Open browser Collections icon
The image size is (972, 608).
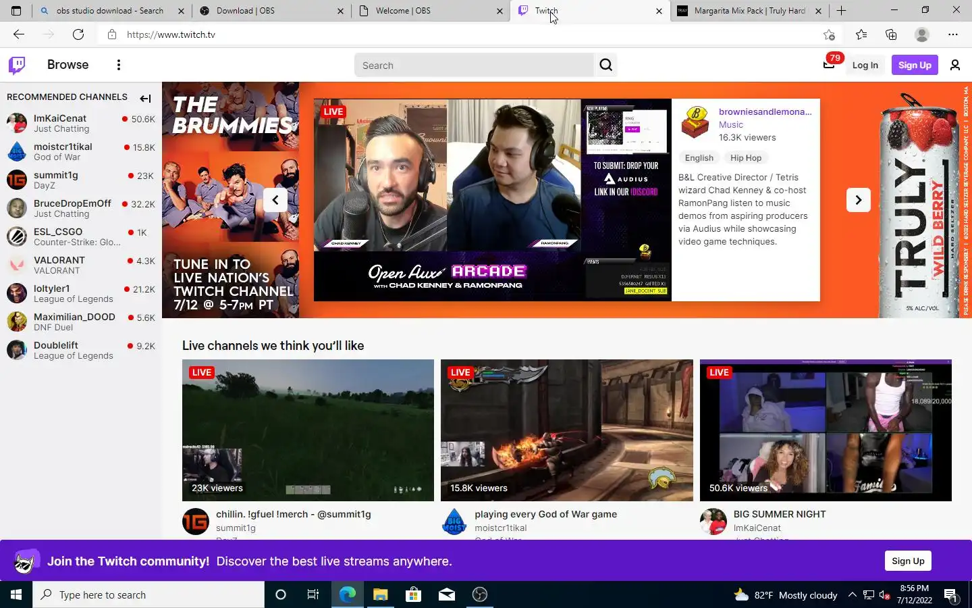point(891,34)
